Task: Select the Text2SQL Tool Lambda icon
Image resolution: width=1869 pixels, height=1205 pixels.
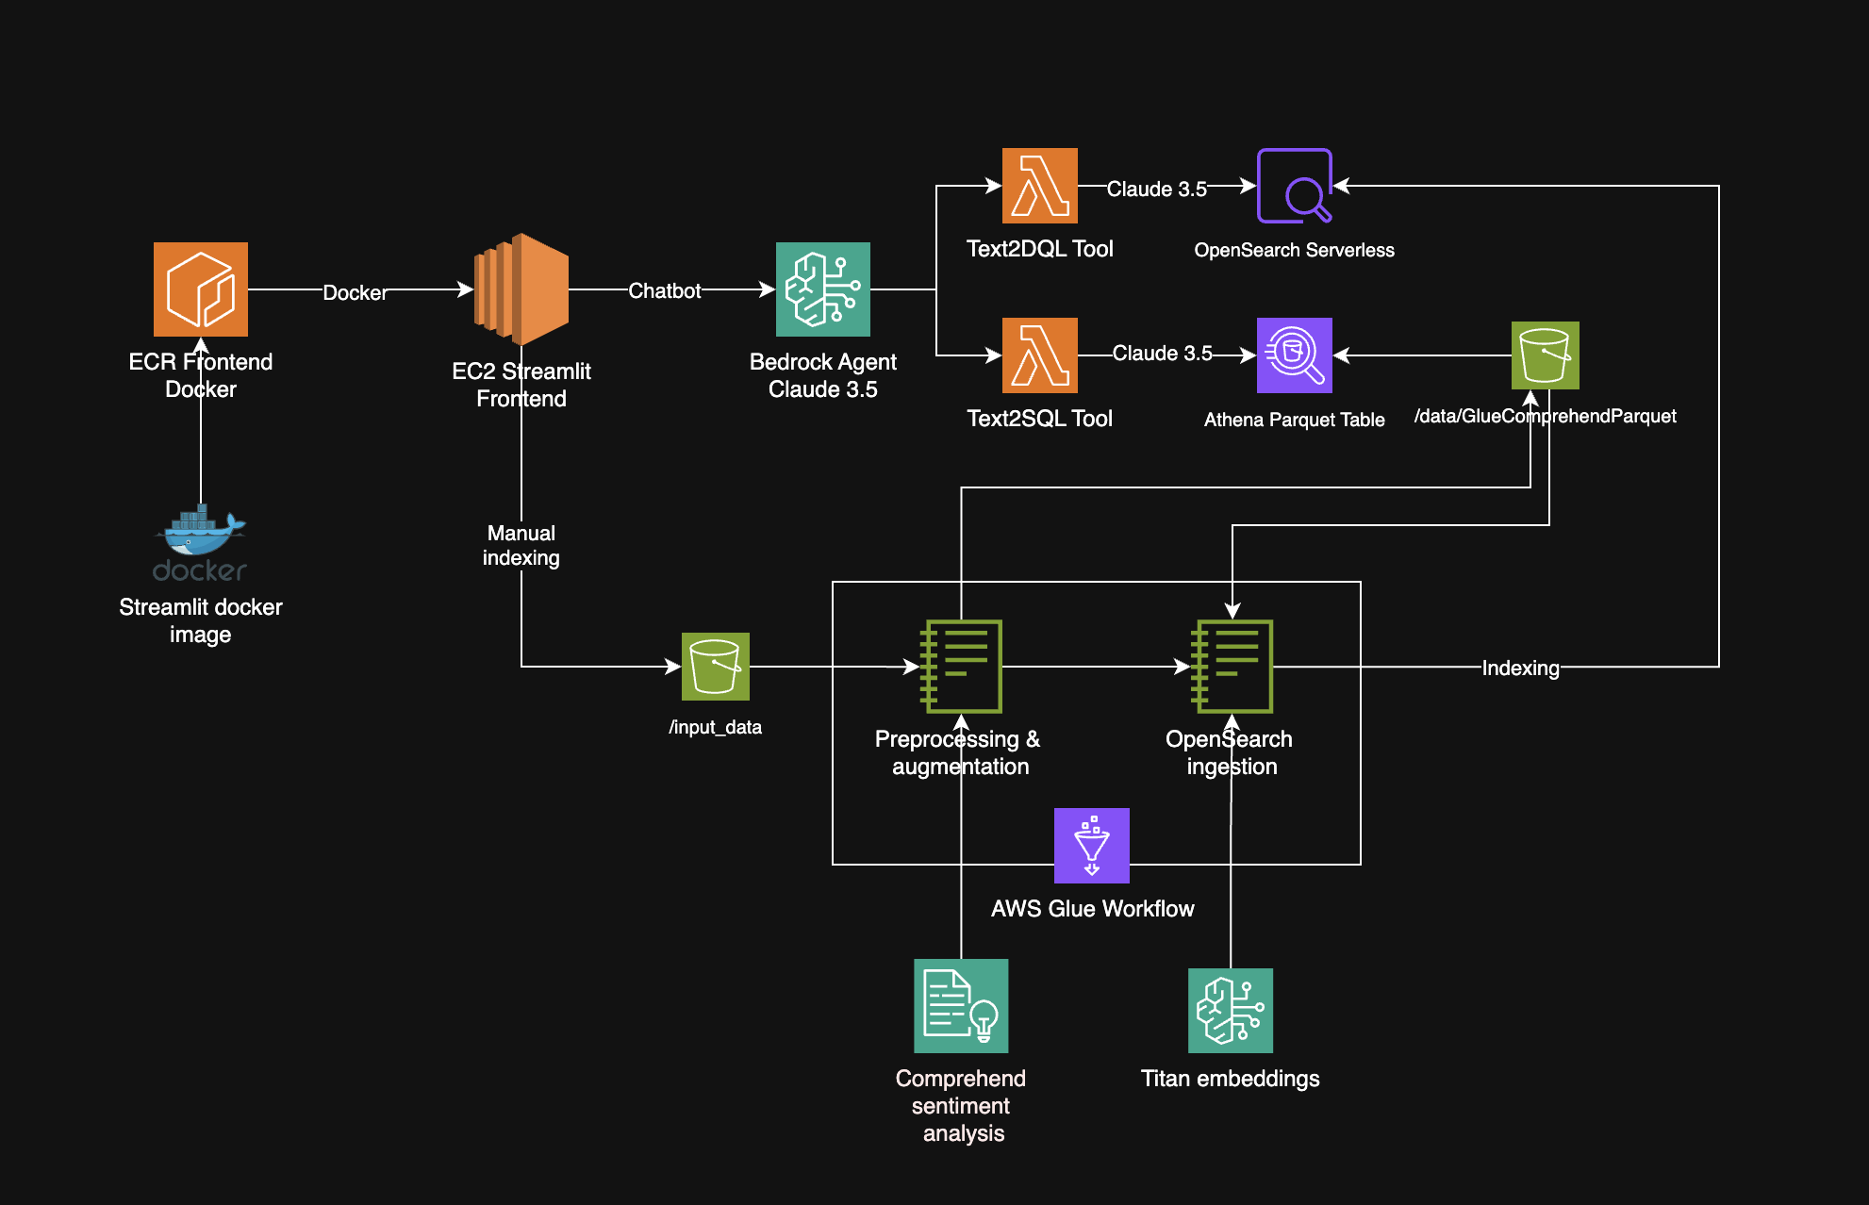Action: [1039, 355]
